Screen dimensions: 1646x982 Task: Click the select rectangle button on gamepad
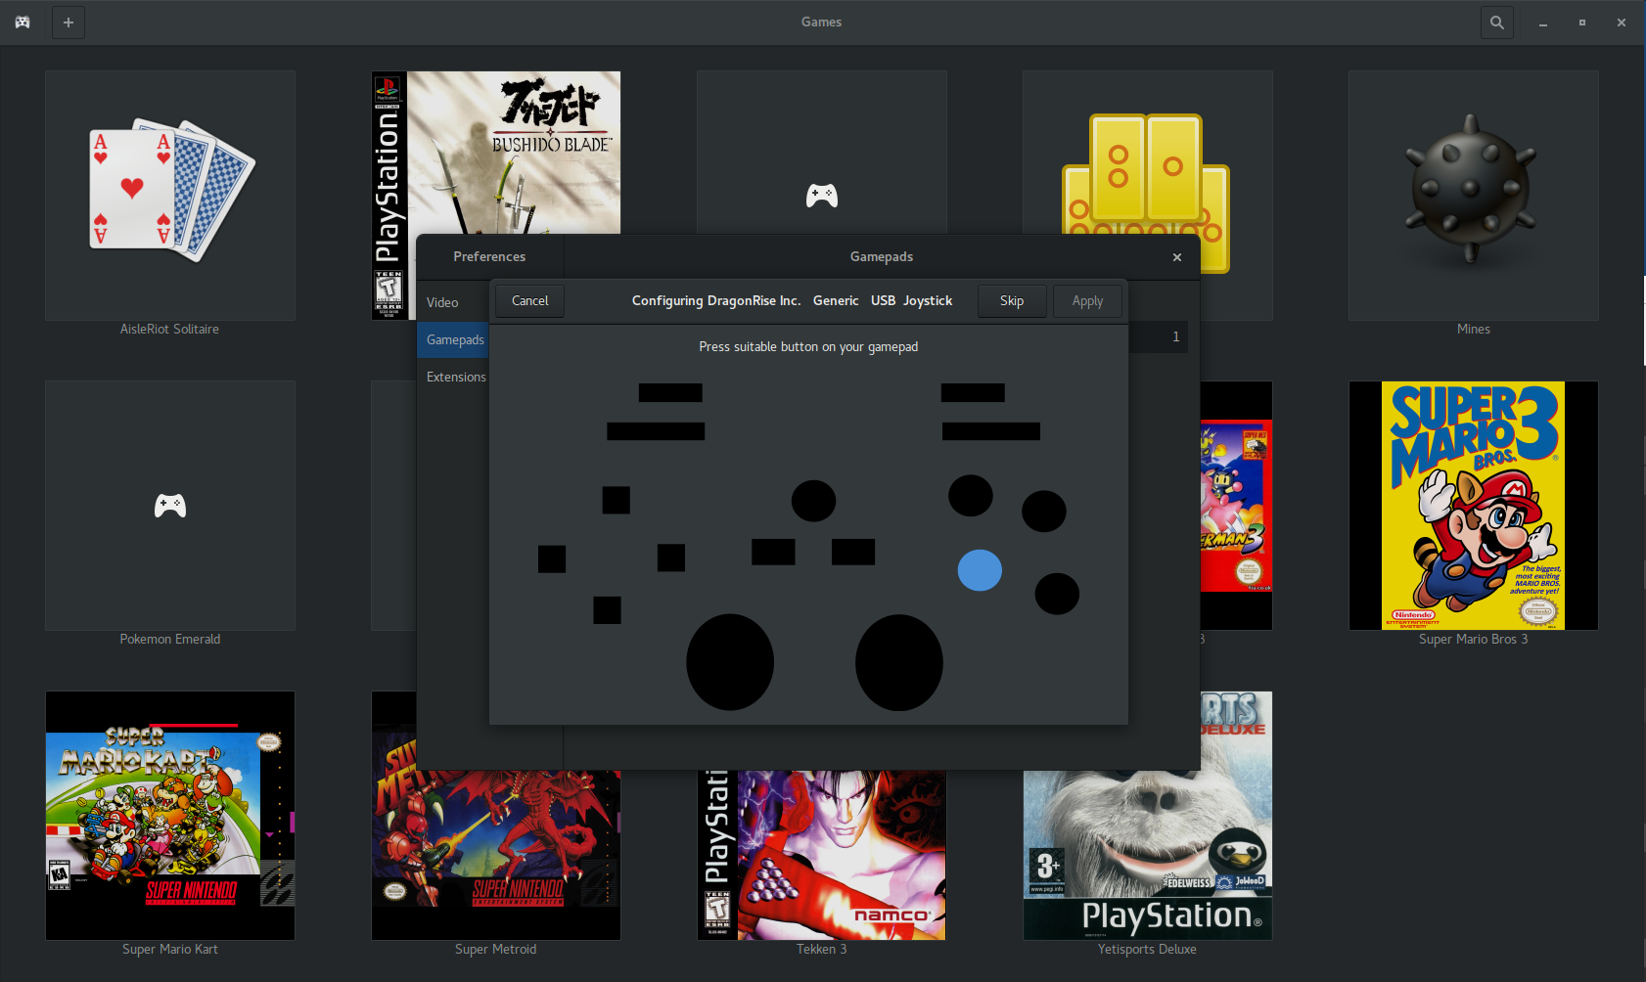(773, 552)
